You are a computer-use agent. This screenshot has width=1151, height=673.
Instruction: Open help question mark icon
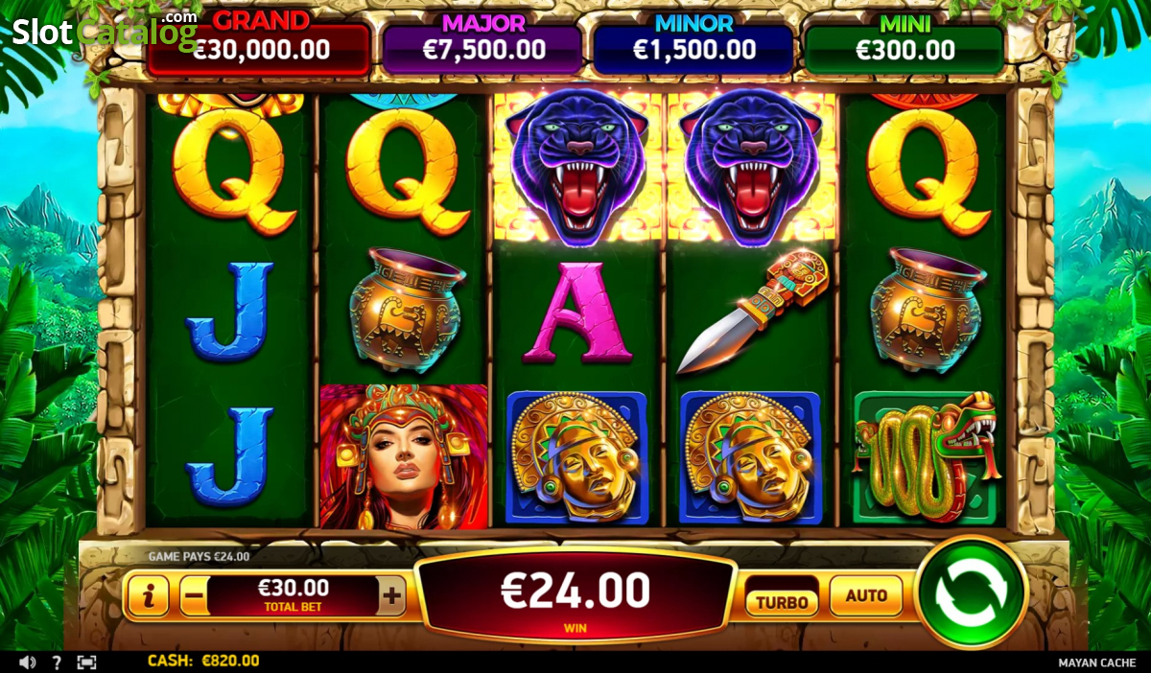[57, 661]
